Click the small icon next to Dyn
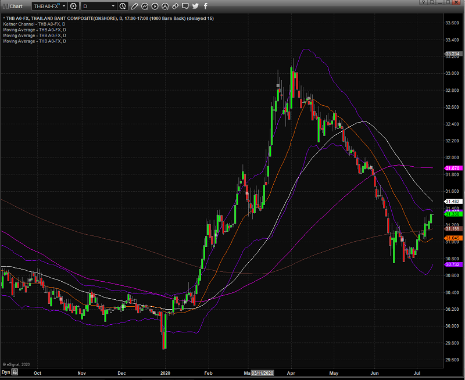This screenshot has width=465, height=380. click(x=15, y=372)
